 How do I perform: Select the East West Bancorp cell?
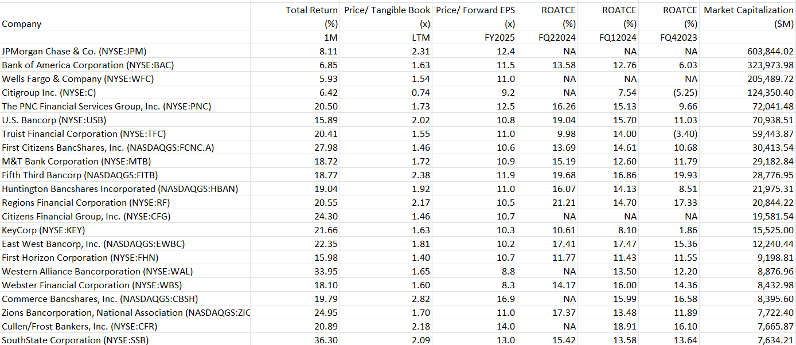(x=125, y=244)
